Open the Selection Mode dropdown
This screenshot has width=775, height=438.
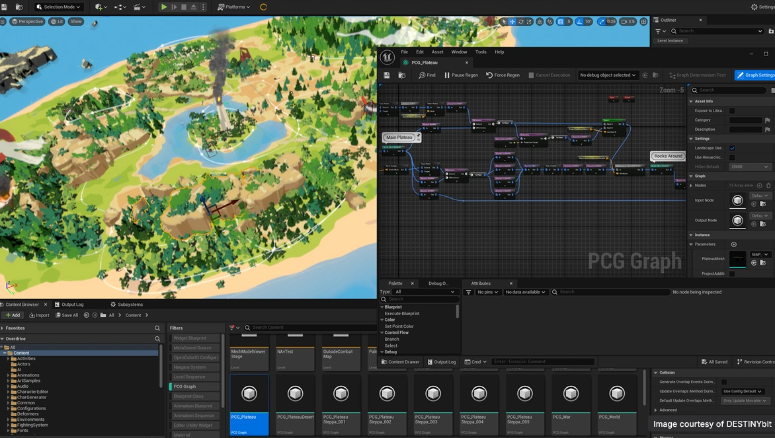[59, 7]
